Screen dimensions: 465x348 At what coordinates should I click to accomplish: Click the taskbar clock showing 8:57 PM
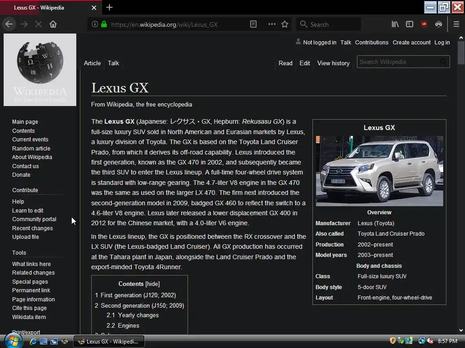click(x=447, y=341)
